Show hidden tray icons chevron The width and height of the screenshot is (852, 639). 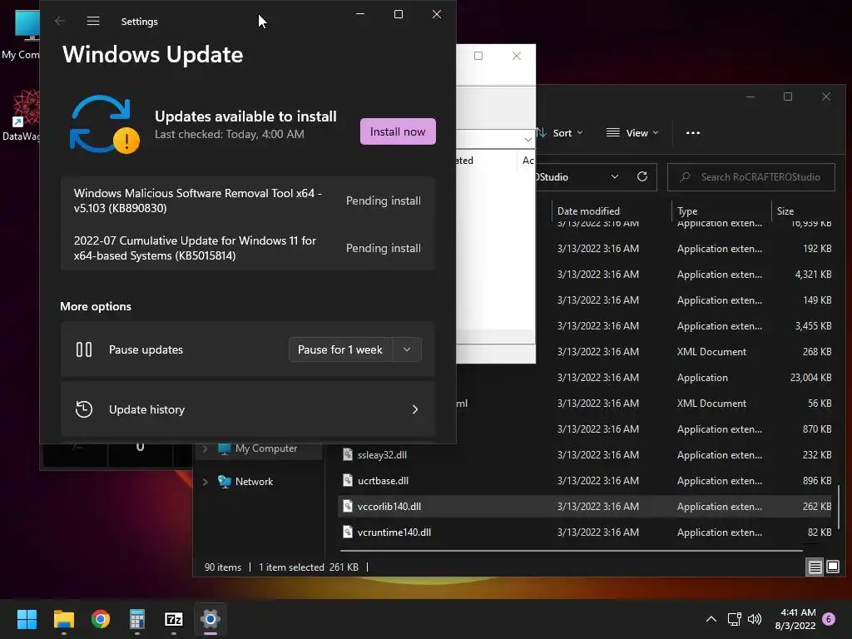(711, 619)
